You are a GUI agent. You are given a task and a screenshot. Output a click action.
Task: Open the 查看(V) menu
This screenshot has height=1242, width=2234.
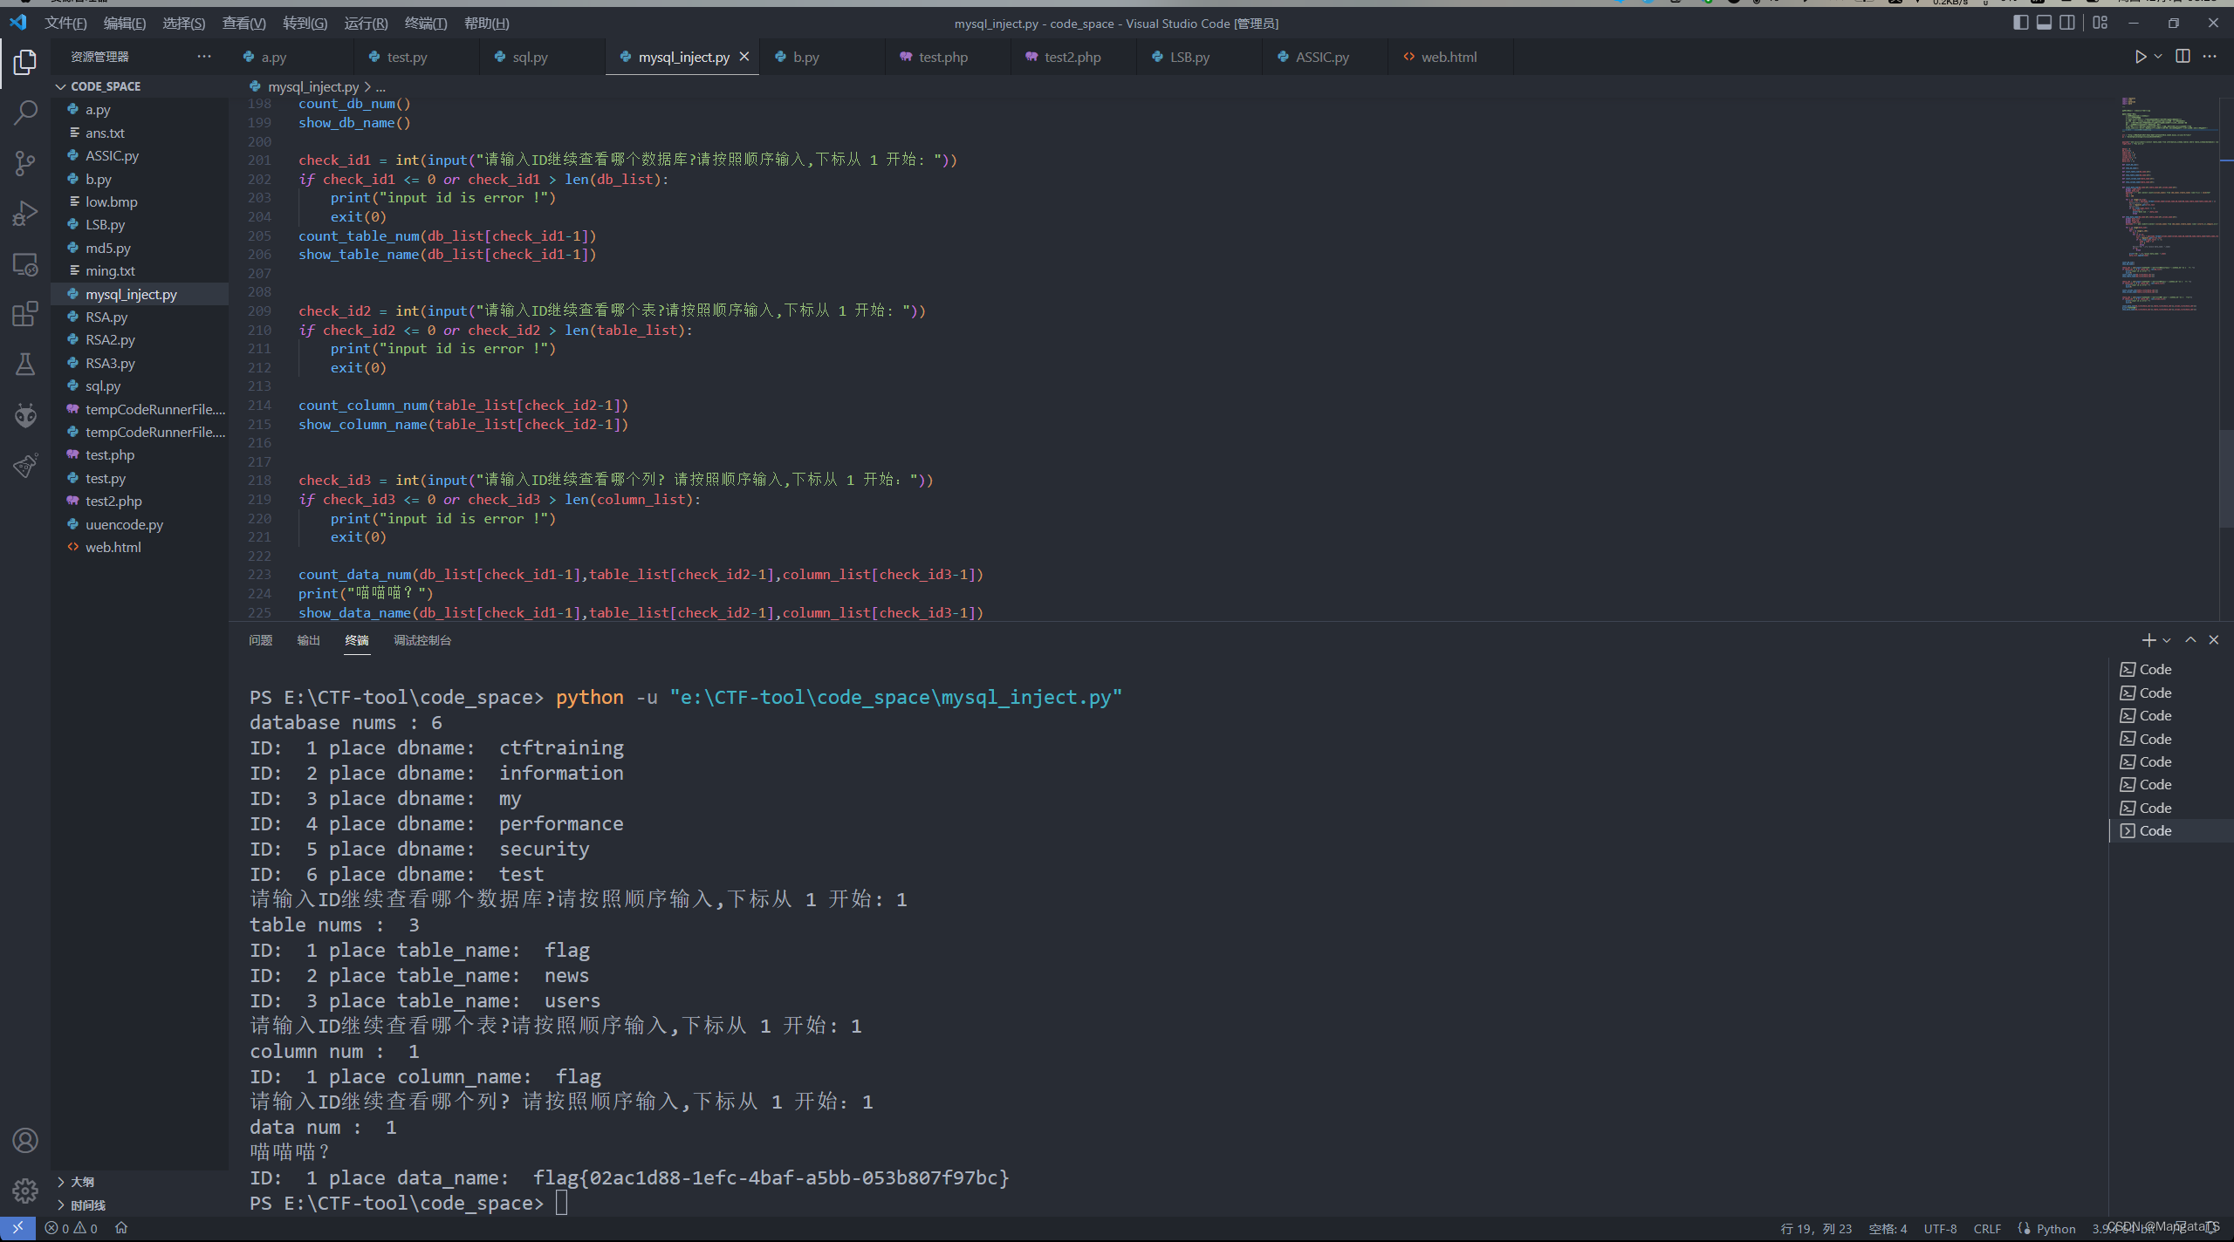[x=244, y=24]
